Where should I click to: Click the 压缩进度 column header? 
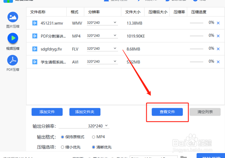click(198, 12)
